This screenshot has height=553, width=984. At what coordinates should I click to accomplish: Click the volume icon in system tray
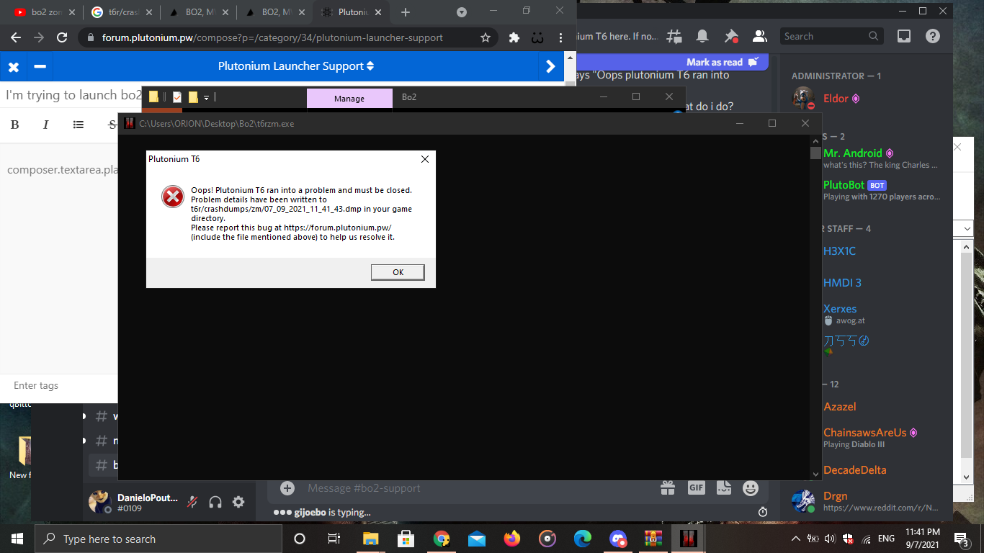click(x=829, y=539)
